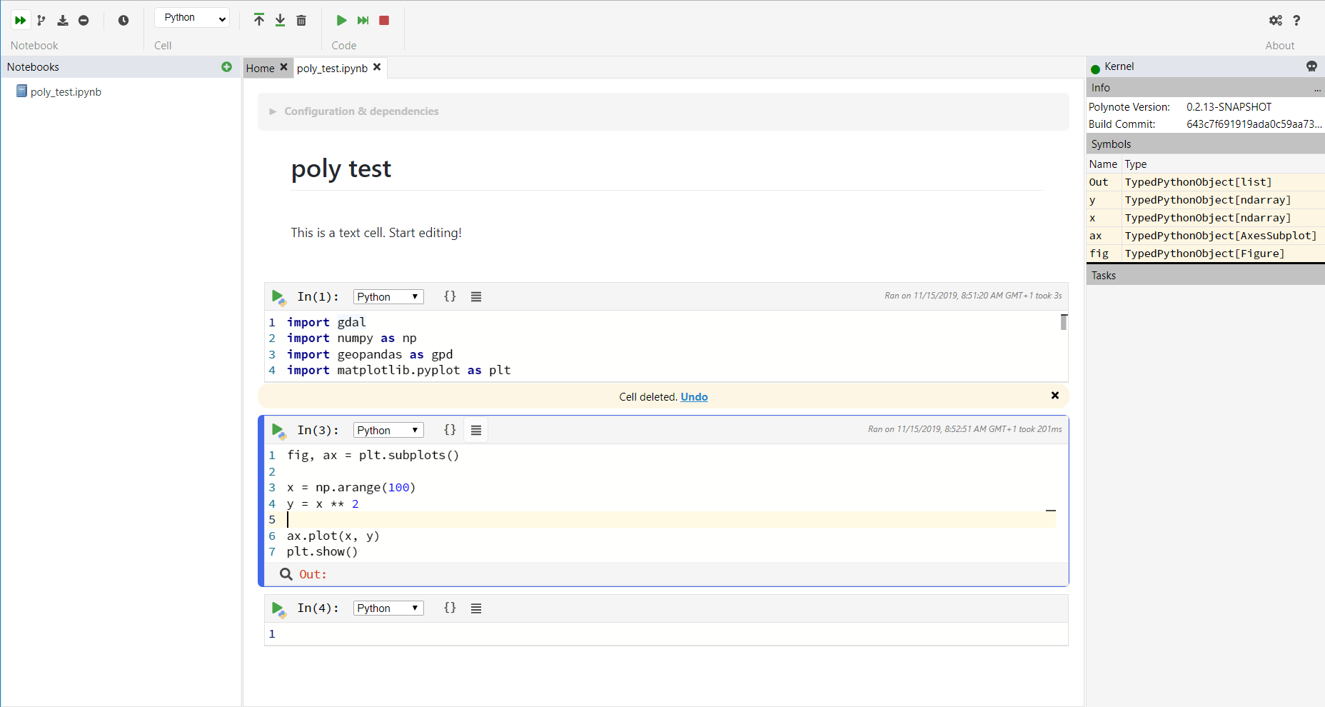This screenshot has width=1325, height=707.
Task: Open the notebook version history clock
Action: point(123,20)
